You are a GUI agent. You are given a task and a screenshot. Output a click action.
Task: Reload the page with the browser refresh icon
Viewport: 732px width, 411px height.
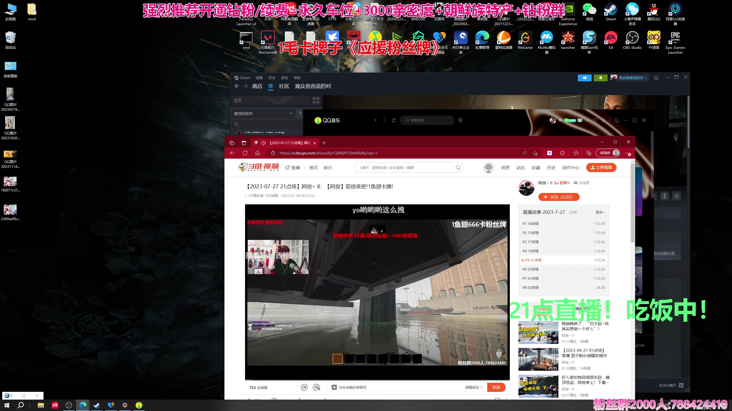click(245, 153)
